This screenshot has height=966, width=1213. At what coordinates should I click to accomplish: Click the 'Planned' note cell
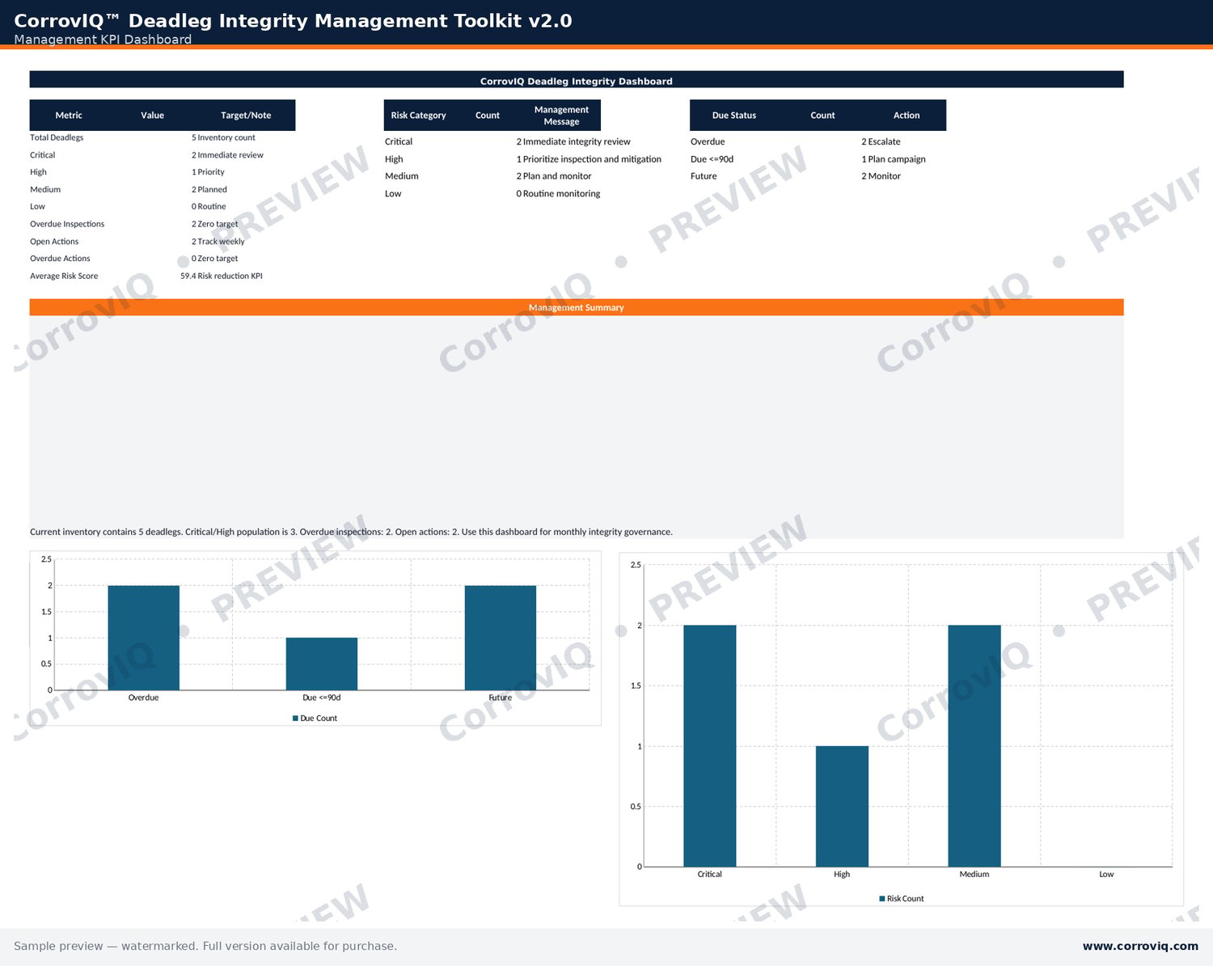click(213, 189)
